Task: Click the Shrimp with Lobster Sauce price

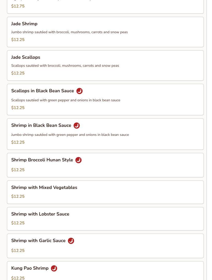Action: click(18, 223)
